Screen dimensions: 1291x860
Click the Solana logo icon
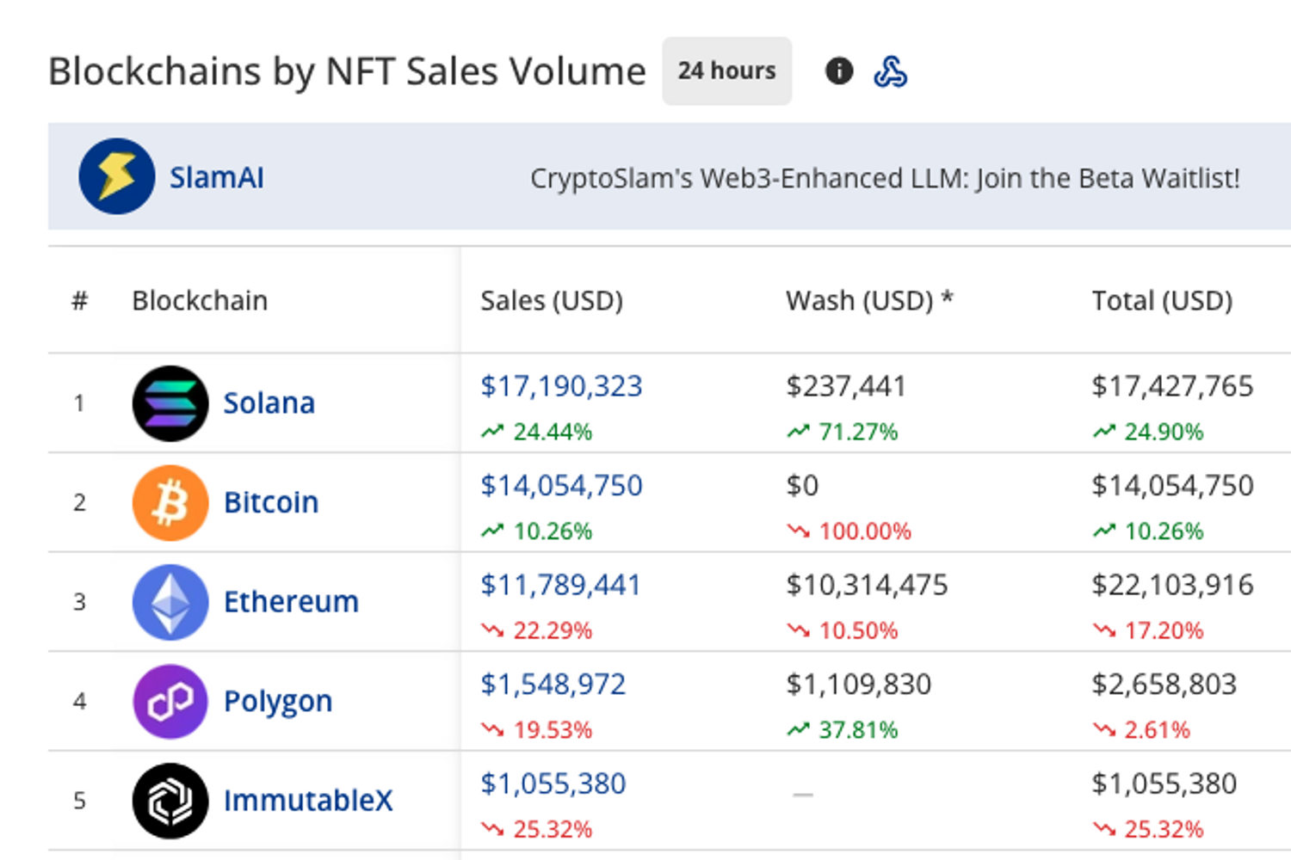(x=170, y=403)
